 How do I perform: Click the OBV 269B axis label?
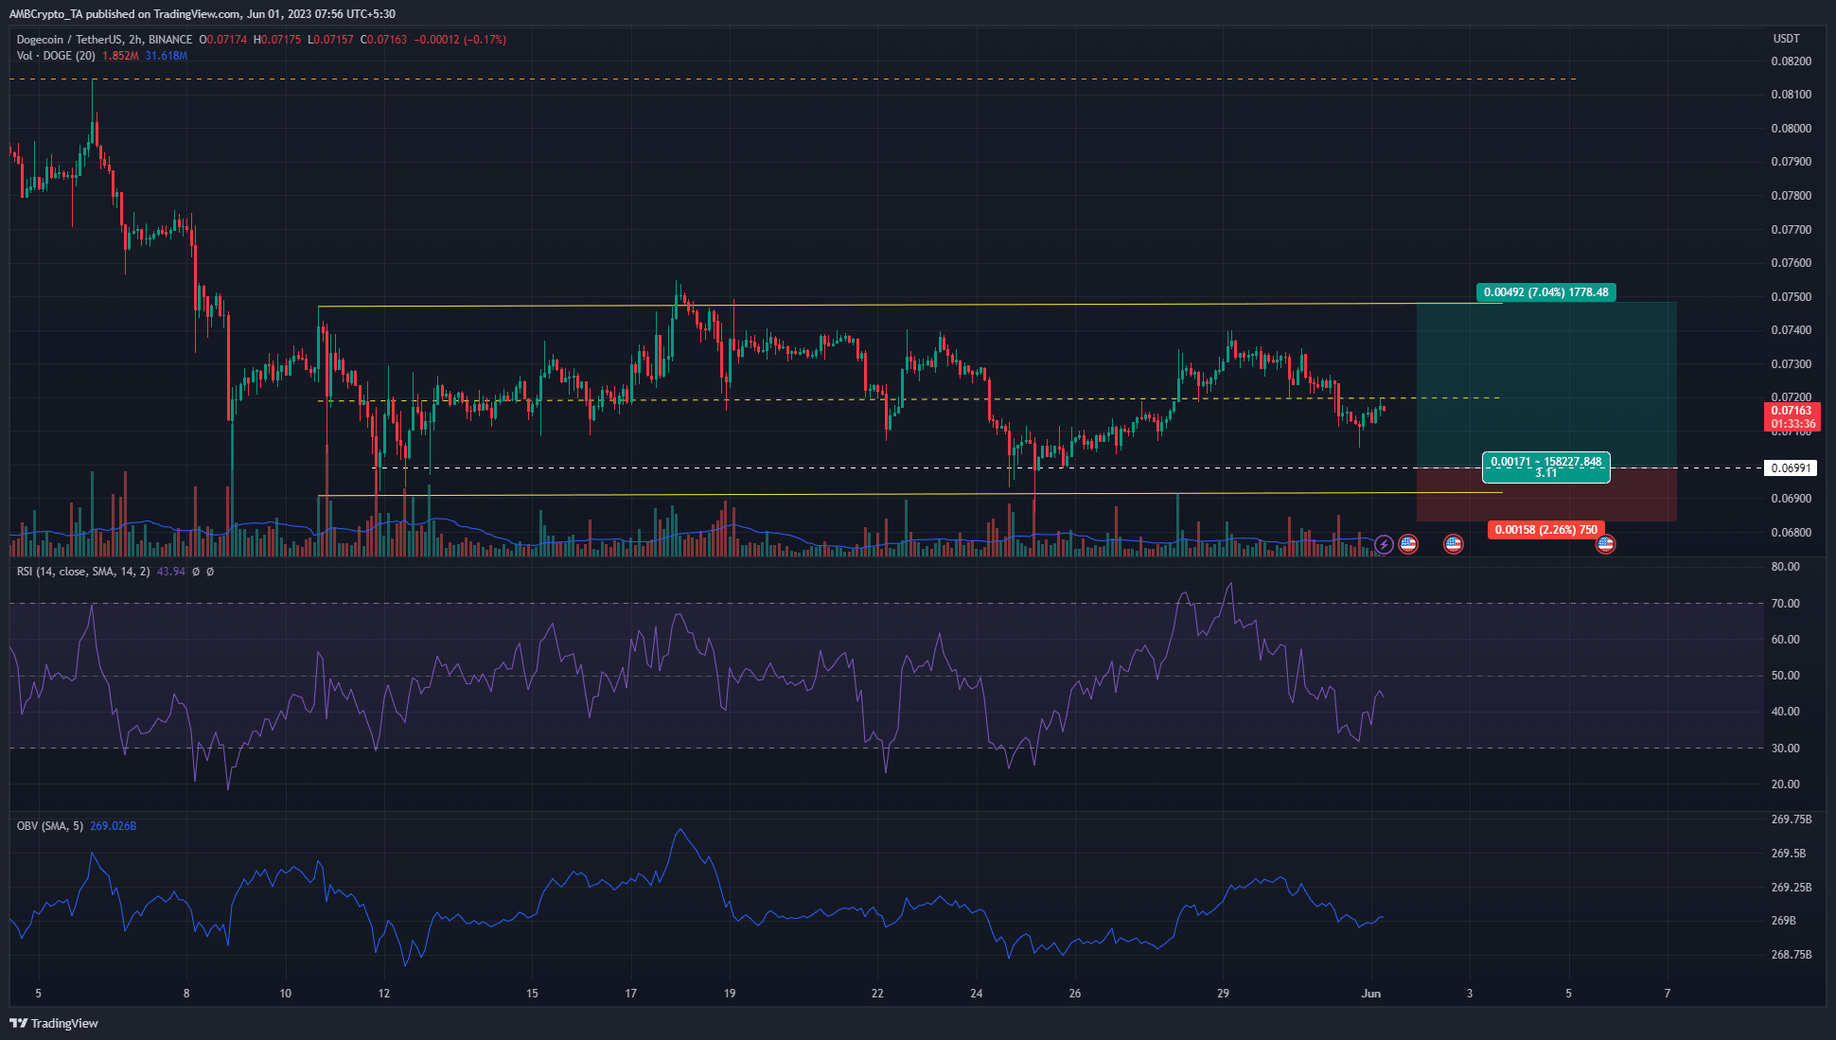(x=1784, y=921)
